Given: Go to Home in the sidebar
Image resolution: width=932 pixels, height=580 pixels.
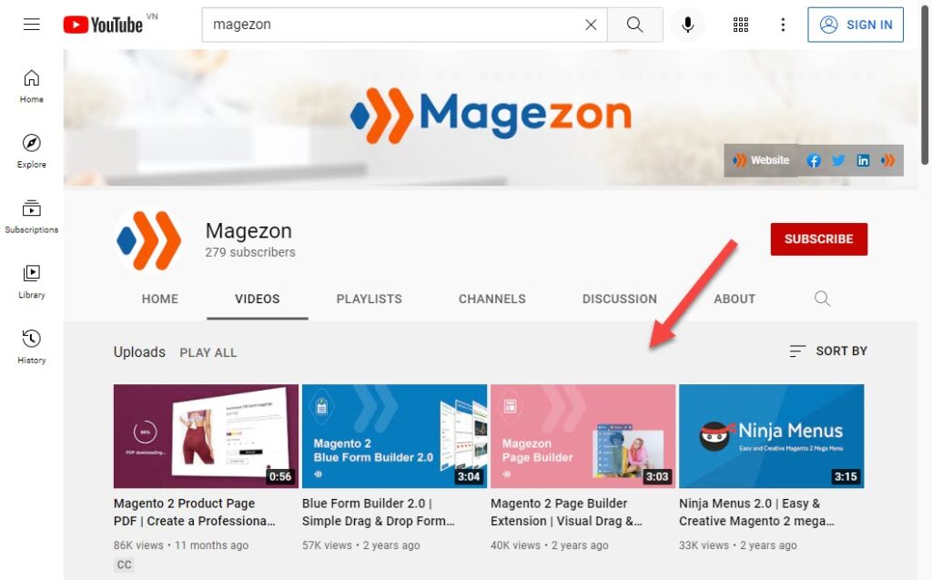Looking at the screenshot, I should 32,86.
